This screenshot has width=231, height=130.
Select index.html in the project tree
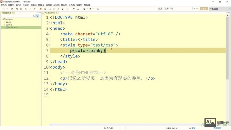(x=13, y=28)
